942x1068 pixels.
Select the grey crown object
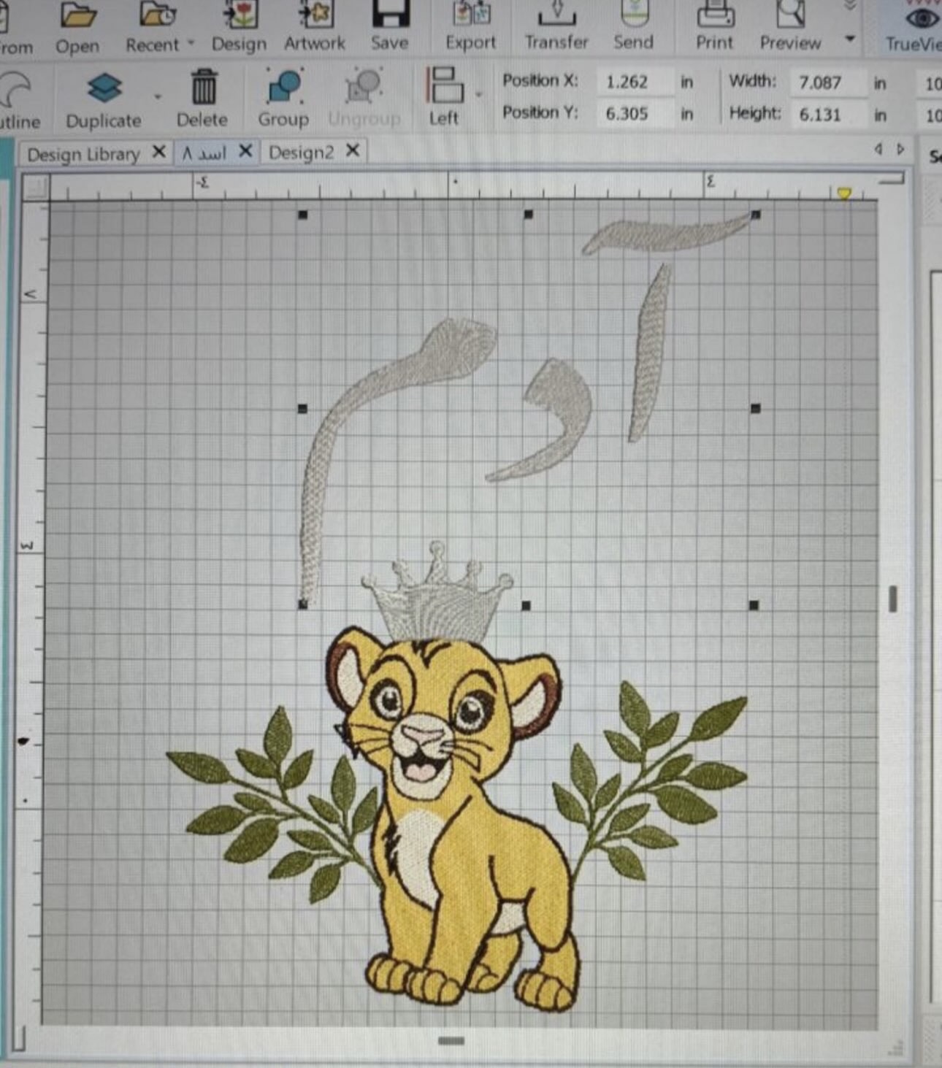click(x=437, y=593)
